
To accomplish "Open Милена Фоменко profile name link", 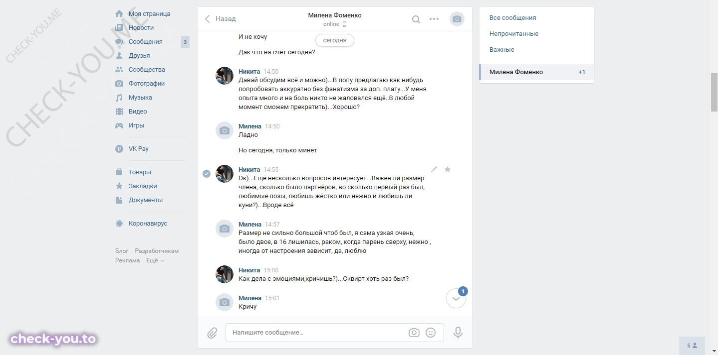I will [x=335, y=15].
